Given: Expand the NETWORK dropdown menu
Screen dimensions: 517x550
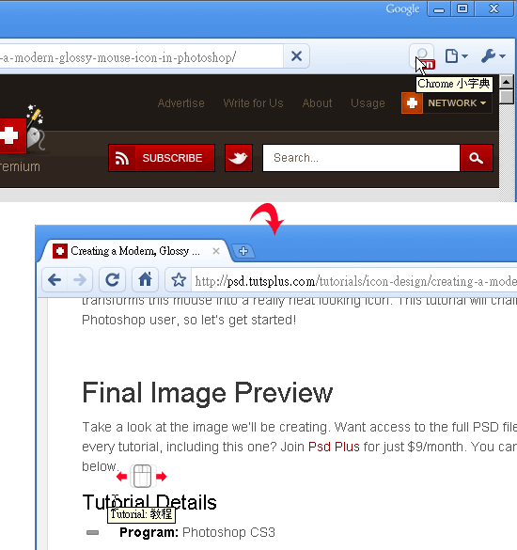Looking at the screenshot, I should [x=457, y=103].
